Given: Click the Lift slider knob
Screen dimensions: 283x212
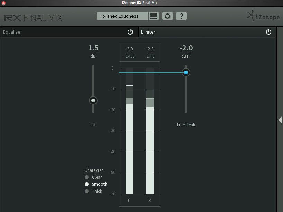Looking at the screenshot, I should pos(93,101).
